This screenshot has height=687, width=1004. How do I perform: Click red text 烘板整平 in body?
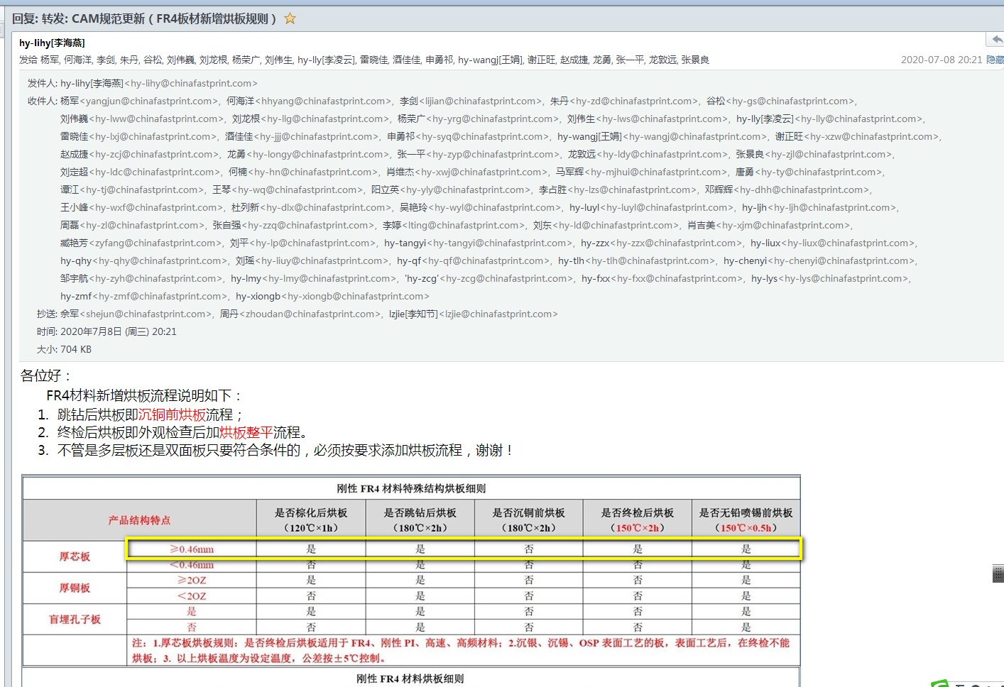246,433
